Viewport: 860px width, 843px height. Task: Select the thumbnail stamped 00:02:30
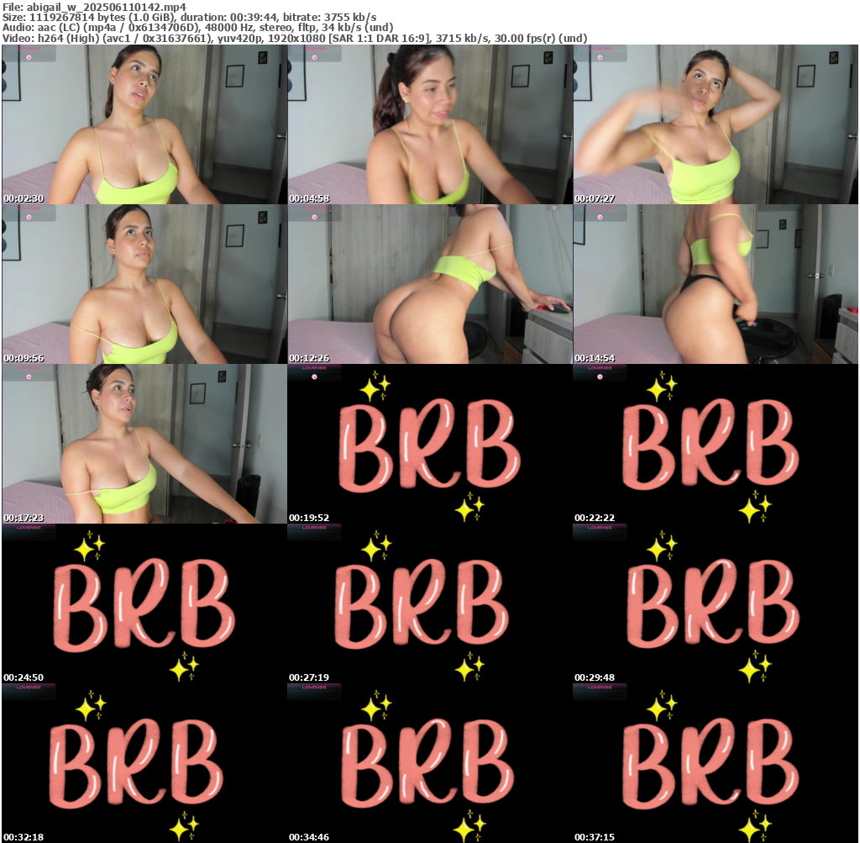[x=144, y=124]
